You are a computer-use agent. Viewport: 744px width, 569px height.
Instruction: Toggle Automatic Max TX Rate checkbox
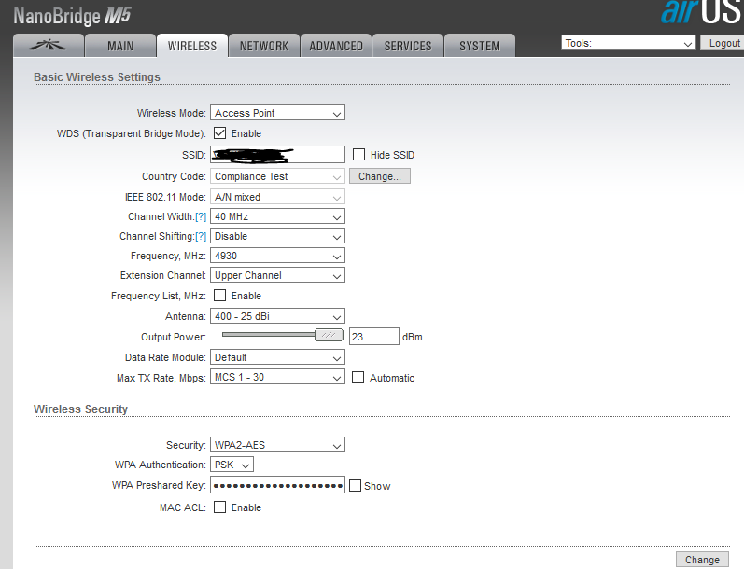(x=358, y=378)
